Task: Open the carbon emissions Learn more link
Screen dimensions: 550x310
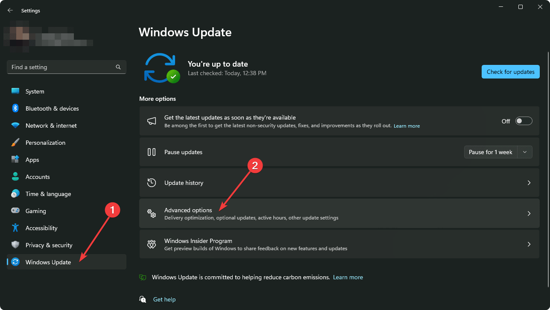Action: [348, 277]
